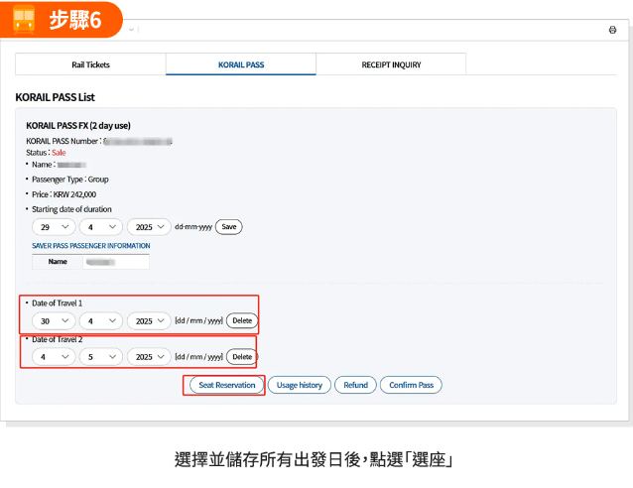Image resolution: width=633 pixels, height=488 pixels.
Task: Open Date of Travel 2 day dropdown showing 4
Action: click(54, 357)
